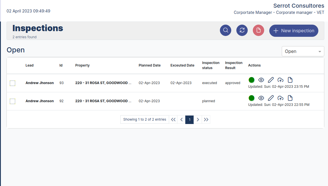Open the property 220 - 31 ROSA ST entry
The height and width of the screenshot is (186, 328).
(103, 83)
